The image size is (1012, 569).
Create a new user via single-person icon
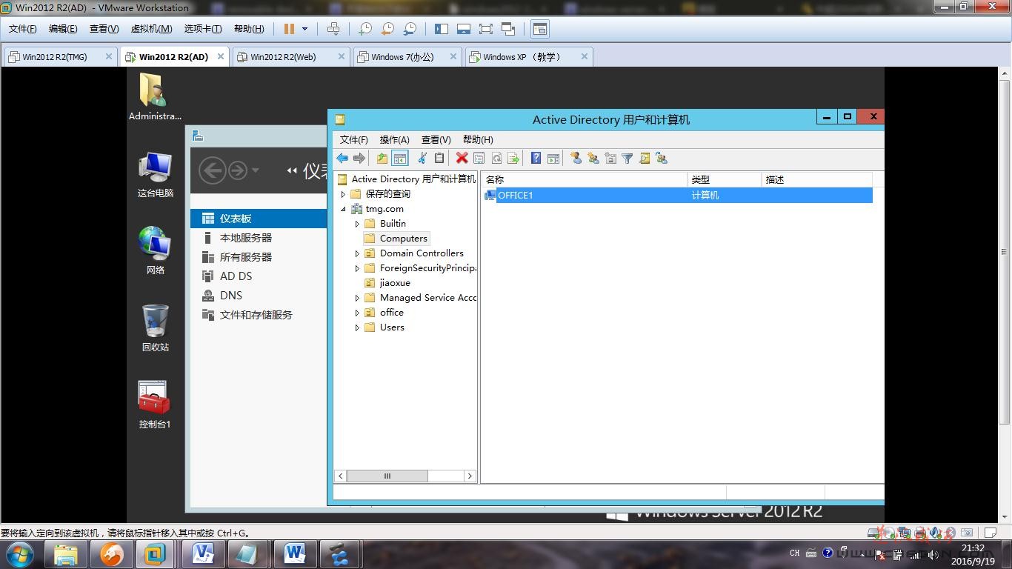(576, 158)
